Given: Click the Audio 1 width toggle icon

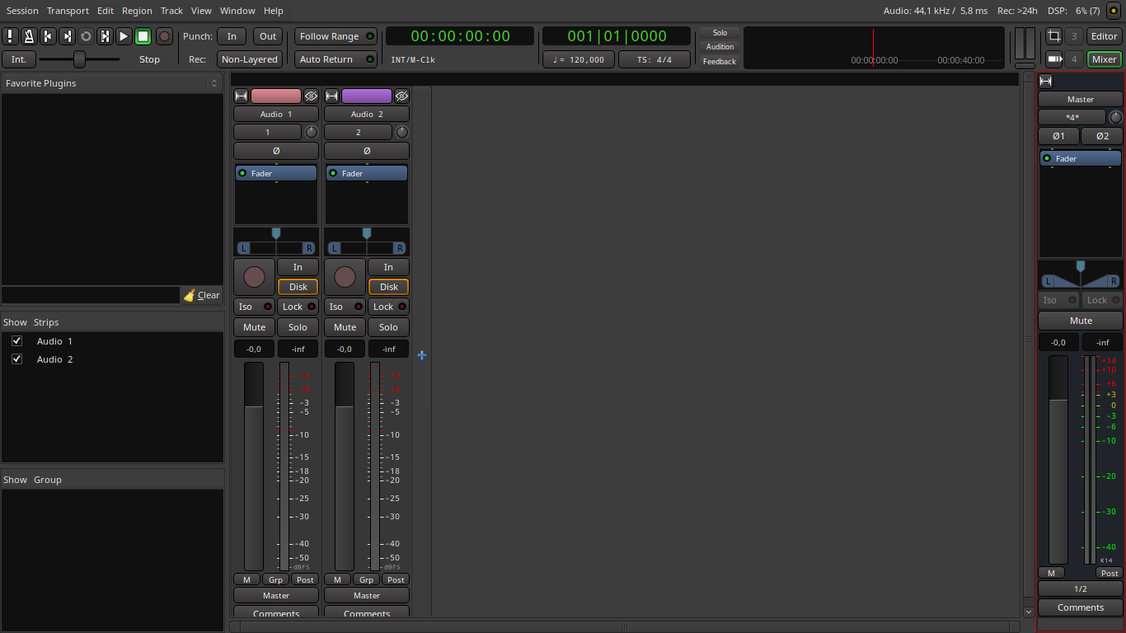Looking at the screenshot, I should pos(242,96).
